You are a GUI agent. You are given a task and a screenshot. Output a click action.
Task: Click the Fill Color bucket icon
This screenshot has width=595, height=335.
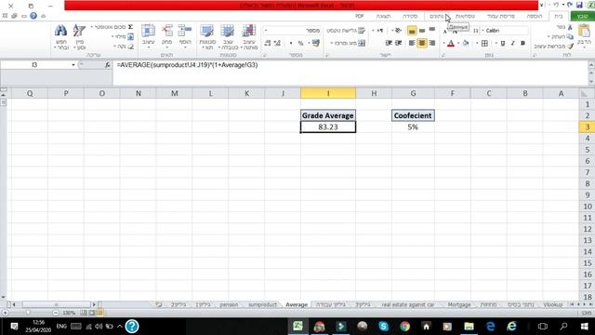tap(466, 44)
